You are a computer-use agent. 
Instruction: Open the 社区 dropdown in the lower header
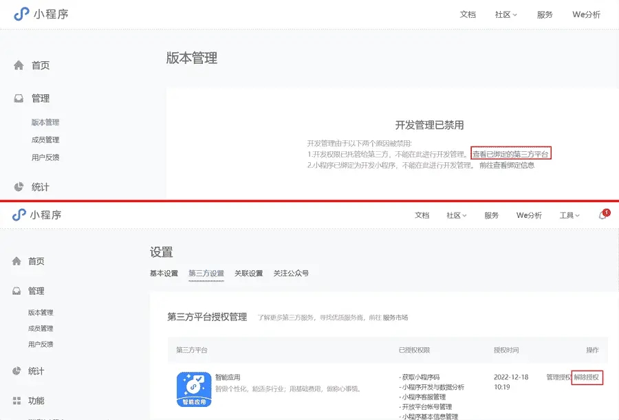[457, 215]
